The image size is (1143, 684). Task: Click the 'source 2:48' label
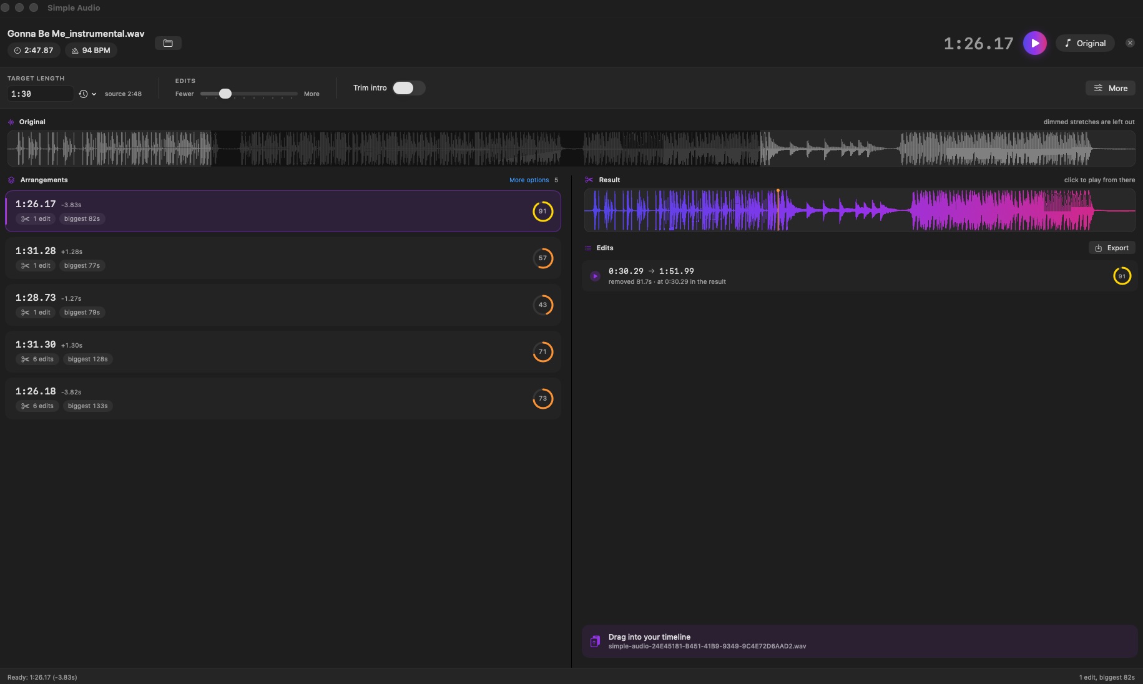click(123, 94)
